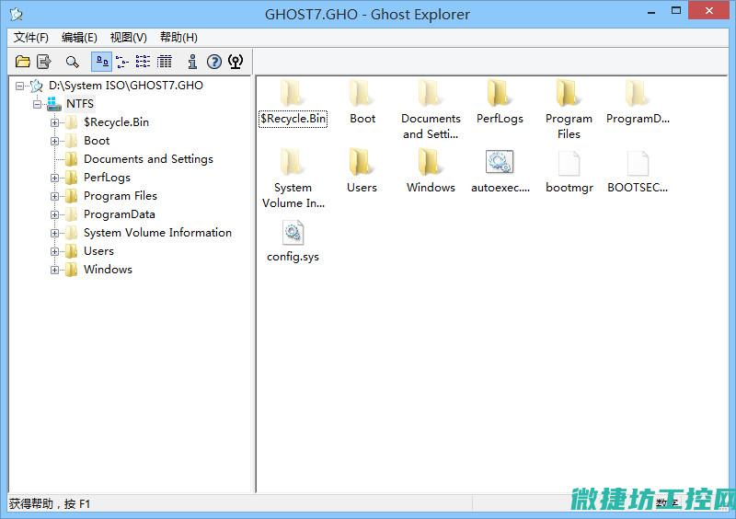Expand the ProgramData tree node

tap(55, 214)
